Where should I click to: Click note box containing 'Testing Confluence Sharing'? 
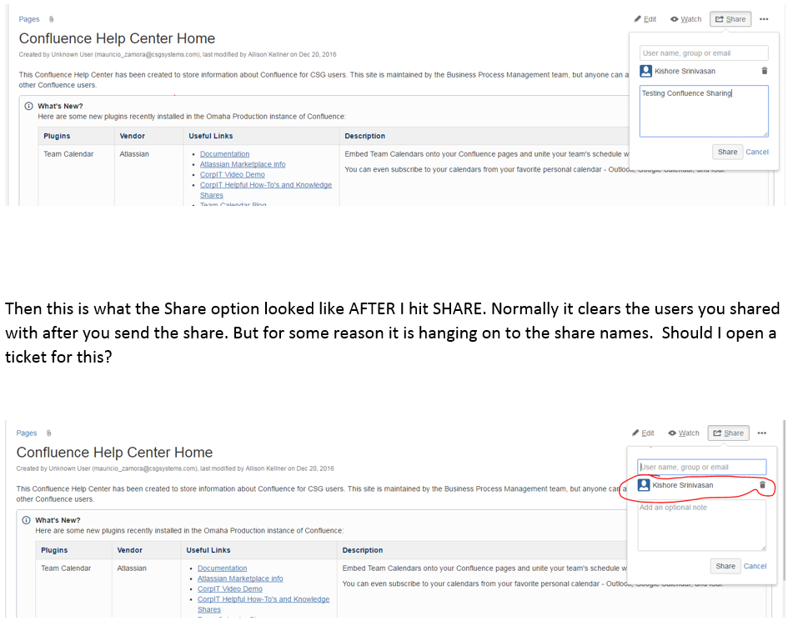tap(704, 111)
